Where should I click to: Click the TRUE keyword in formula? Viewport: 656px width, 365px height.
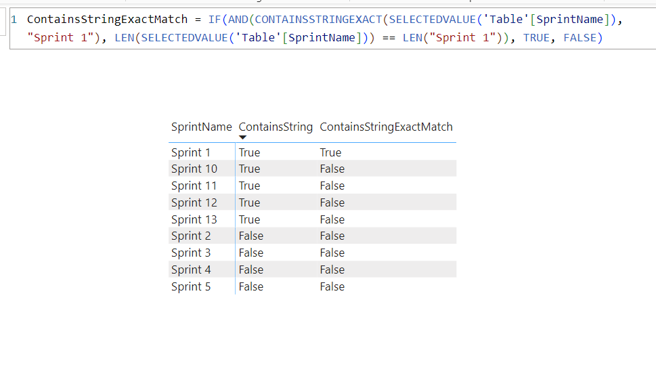pyautogui.click(x=536, y=38)
